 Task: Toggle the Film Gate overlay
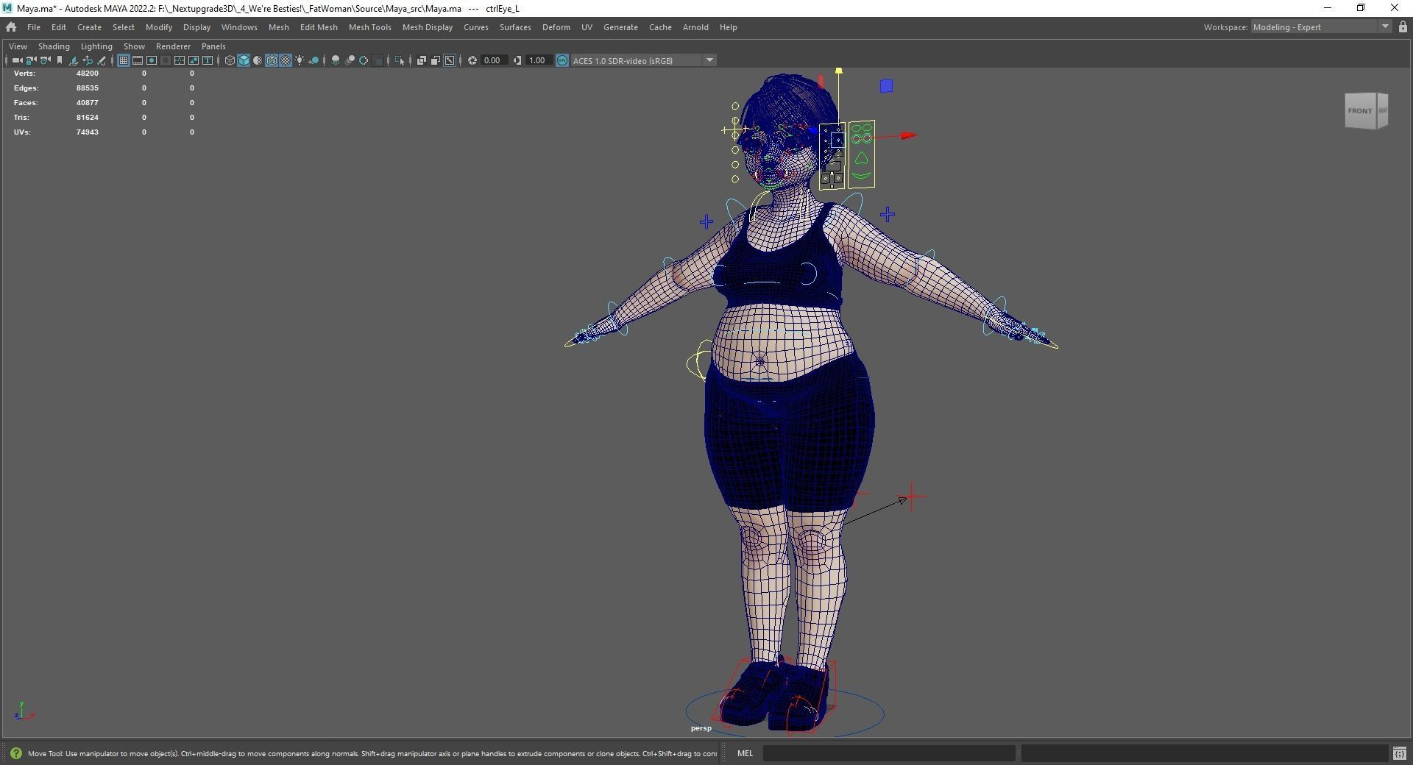pyautogui.click(x=138, y=60)
